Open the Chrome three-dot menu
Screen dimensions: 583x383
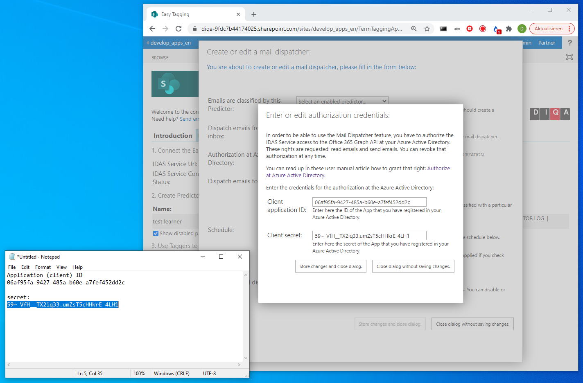tap(569, 29)
